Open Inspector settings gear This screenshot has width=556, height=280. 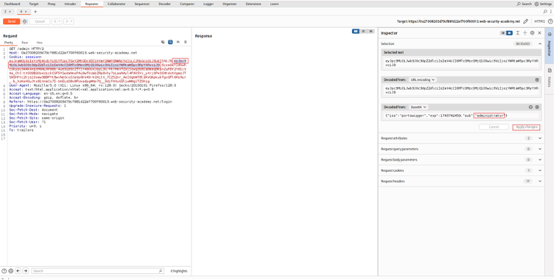532,33
